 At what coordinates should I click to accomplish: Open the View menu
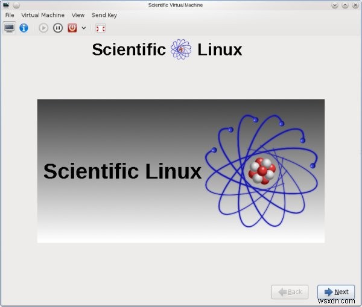click(78, 15)
